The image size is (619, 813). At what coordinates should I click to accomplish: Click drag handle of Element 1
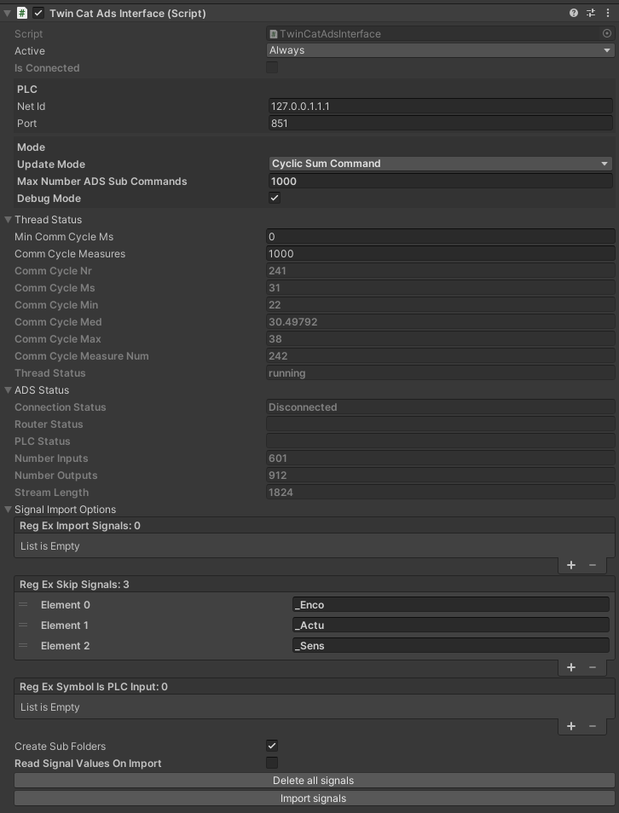coord(23,626)
